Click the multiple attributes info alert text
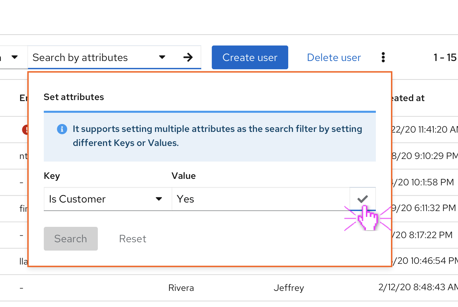This screenshot has height=307, width=458. [217, 136]
